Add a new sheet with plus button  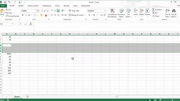tap(28, 97)
